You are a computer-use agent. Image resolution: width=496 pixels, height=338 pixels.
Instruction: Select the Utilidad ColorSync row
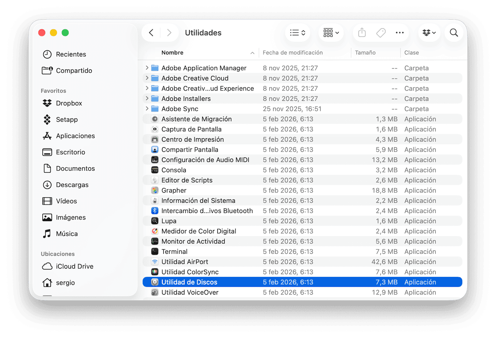[x=302, y=272]
